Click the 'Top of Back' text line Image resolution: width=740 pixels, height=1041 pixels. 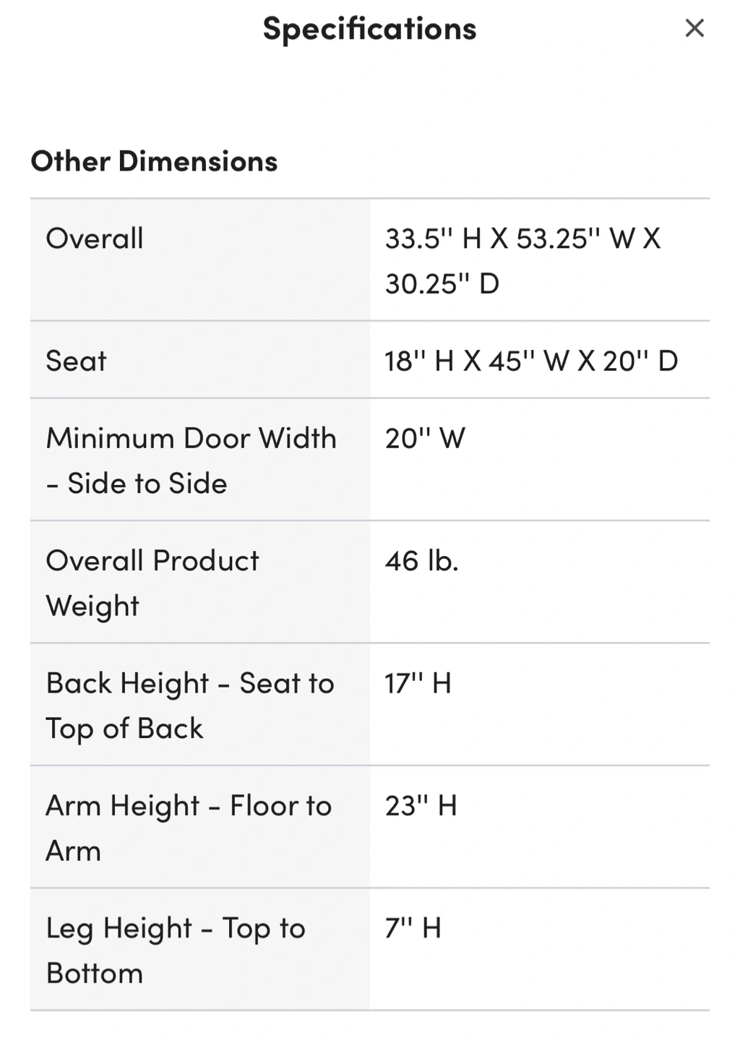(124, 729)
